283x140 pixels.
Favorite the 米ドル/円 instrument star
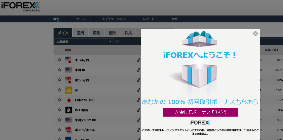point(60,60)
